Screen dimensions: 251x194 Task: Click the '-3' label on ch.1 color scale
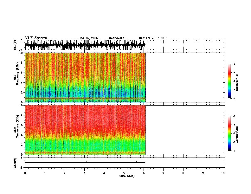pyautogui.click(x=234, y=64)
